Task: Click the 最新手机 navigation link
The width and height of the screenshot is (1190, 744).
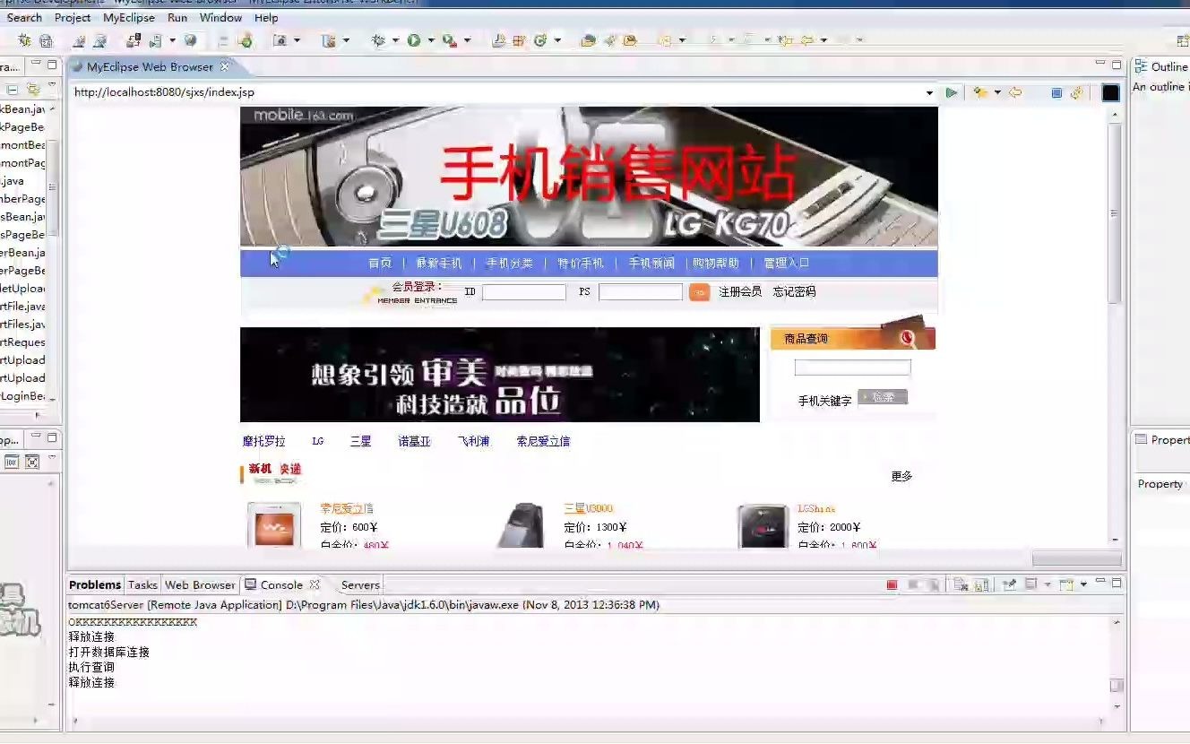Action: [x=439, y=263]
